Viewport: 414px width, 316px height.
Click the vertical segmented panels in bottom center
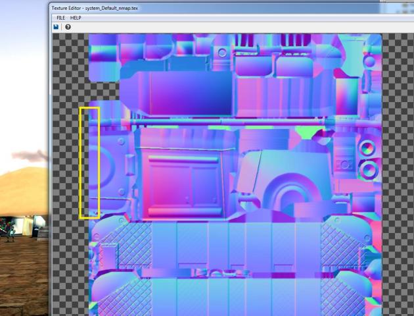tap(237, 244)
